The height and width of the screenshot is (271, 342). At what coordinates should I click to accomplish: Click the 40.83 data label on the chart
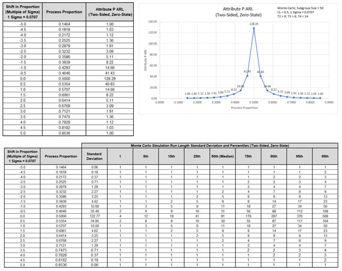click(x=261, y=72)
